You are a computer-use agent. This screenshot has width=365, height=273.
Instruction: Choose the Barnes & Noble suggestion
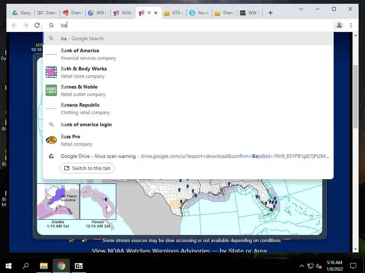pos(188,91)
